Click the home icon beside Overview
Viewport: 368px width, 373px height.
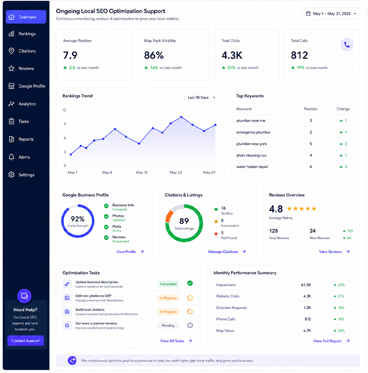coord(11,17)
